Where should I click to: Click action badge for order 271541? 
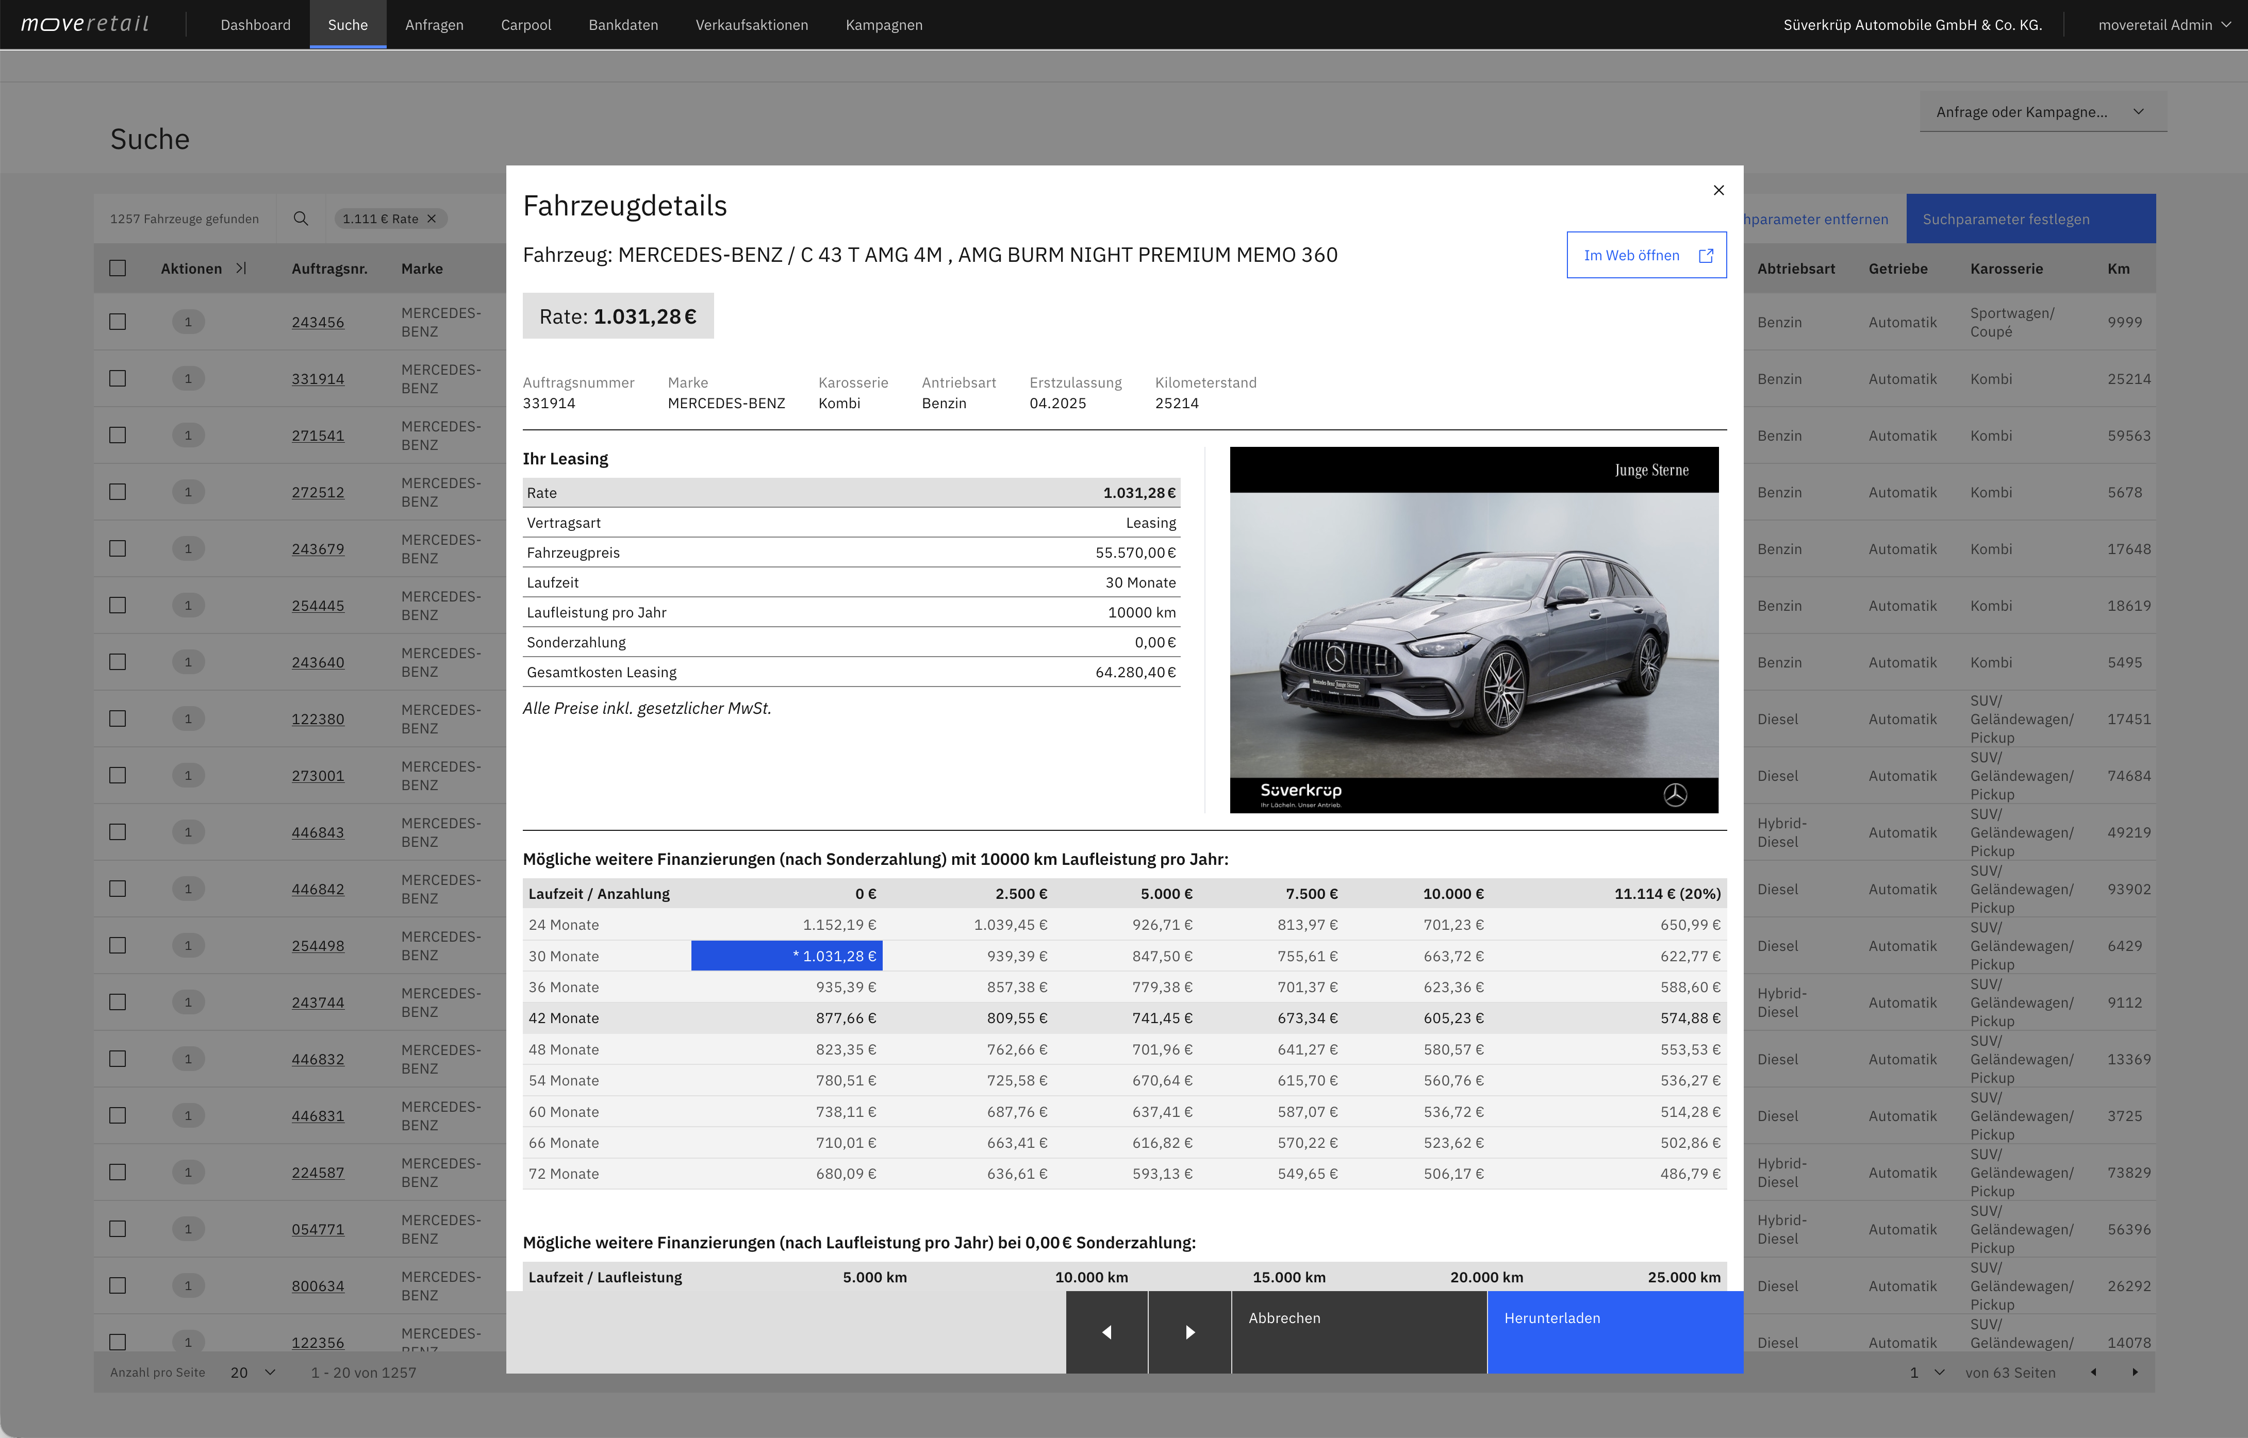pyautogui.click(x=188, y=435)
